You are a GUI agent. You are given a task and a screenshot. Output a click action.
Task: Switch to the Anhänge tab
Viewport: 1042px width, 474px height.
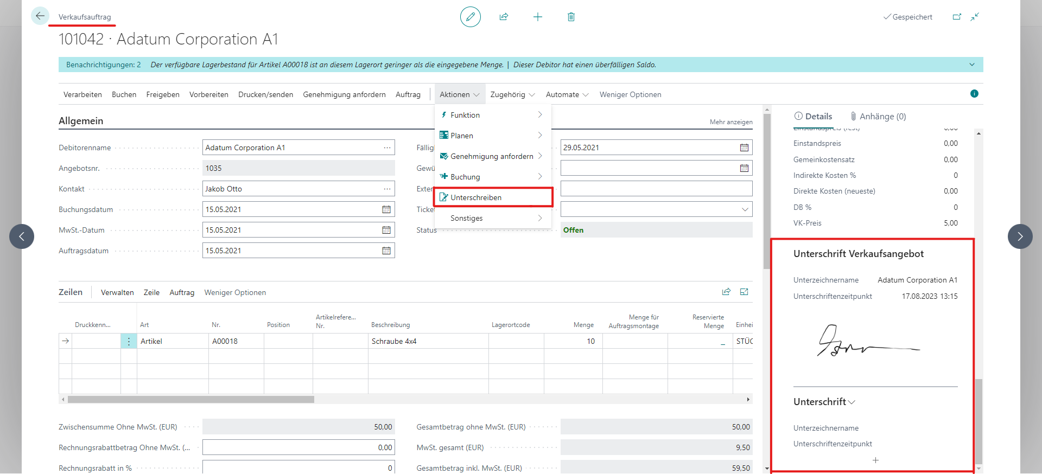click(x=878, y=116)
